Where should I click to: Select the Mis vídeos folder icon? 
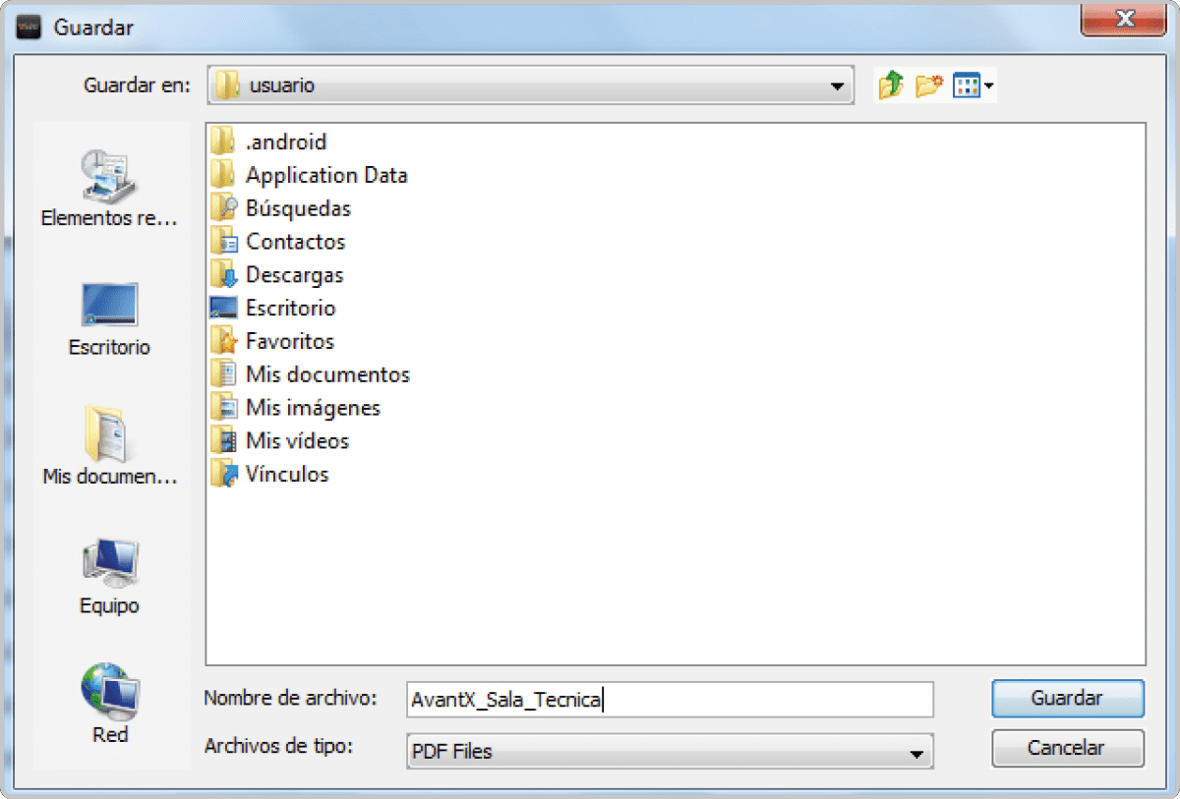click(223, 441)
